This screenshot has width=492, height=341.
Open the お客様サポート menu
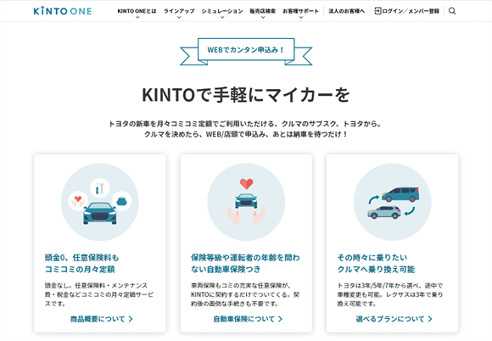300,11
